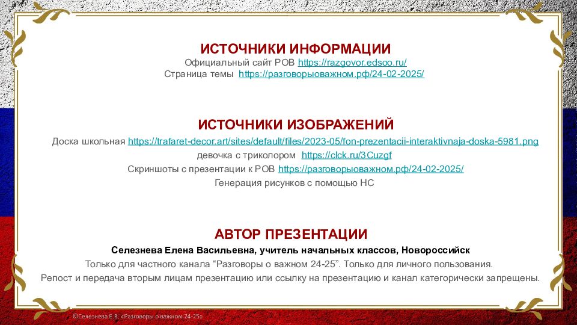The height and width of the screenshot is (325, 577).
Task: Click the text Официальный сайт РОВ
Action: click(x=240, y=62)
